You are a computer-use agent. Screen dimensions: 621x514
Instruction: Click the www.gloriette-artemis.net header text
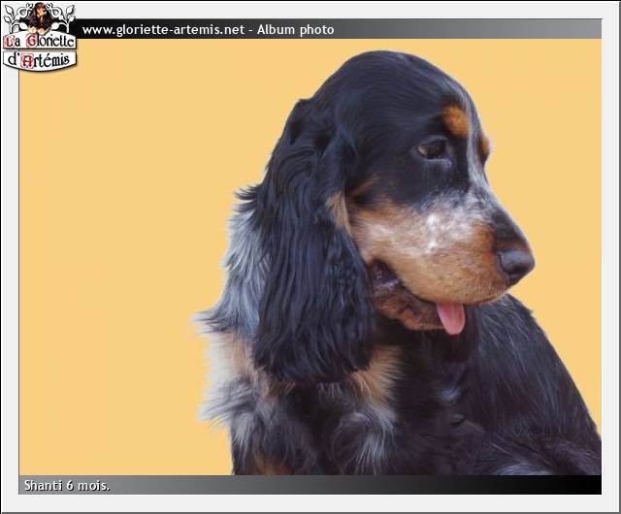(x=163, y=30)
